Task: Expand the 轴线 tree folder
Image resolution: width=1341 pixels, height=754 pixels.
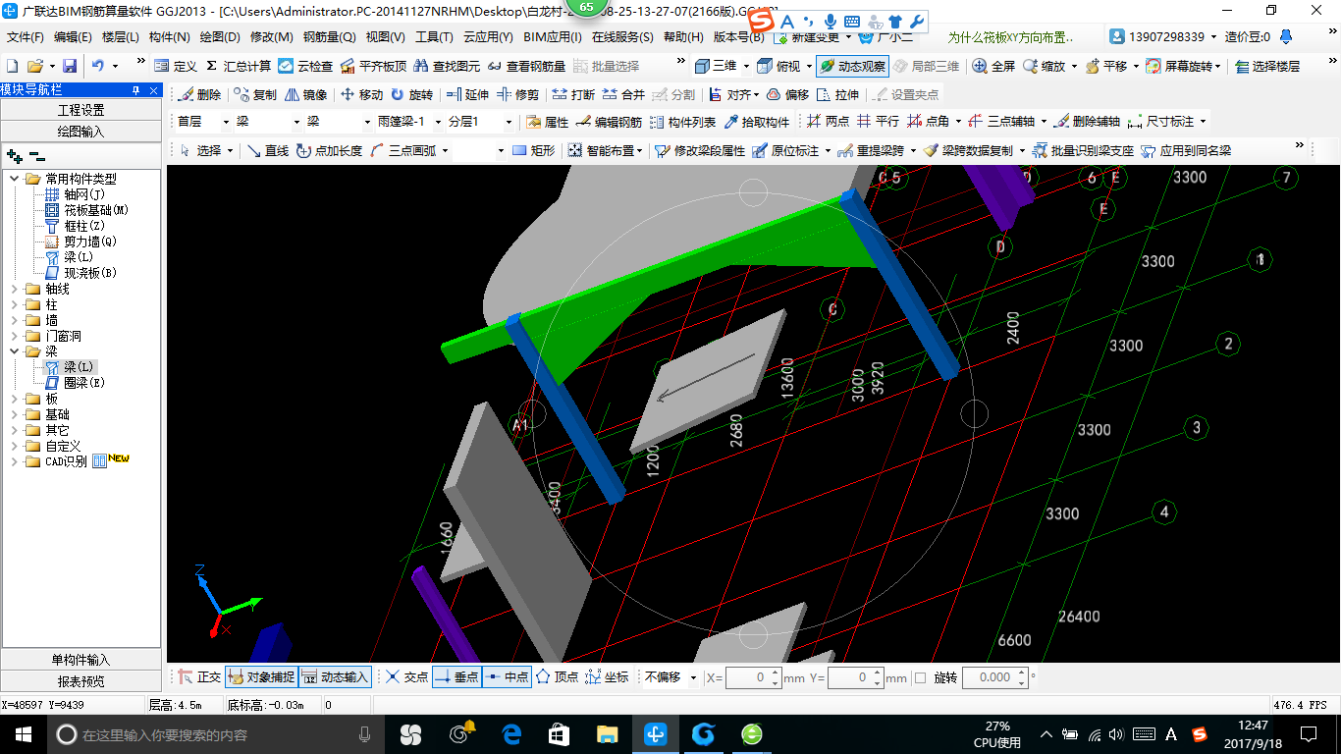Action: tap(15, 289)
